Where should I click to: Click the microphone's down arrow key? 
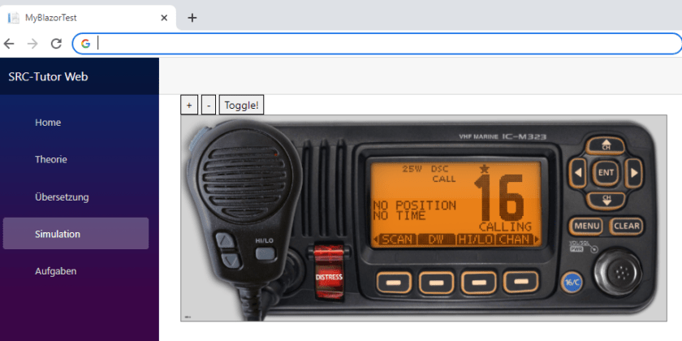pyautogui.click(x=231, y=261)
